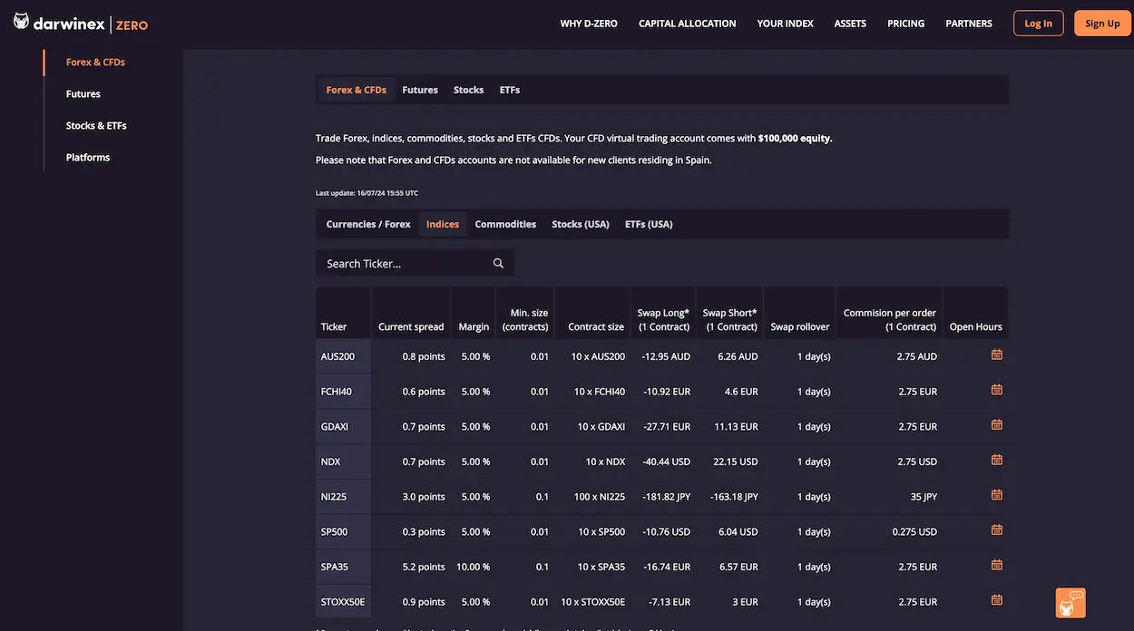The width and height of the screenshot is (1134, 631).
Task: Open the Stocks (USA) tab
Action: pyautogui.click(x=580, y=223)
